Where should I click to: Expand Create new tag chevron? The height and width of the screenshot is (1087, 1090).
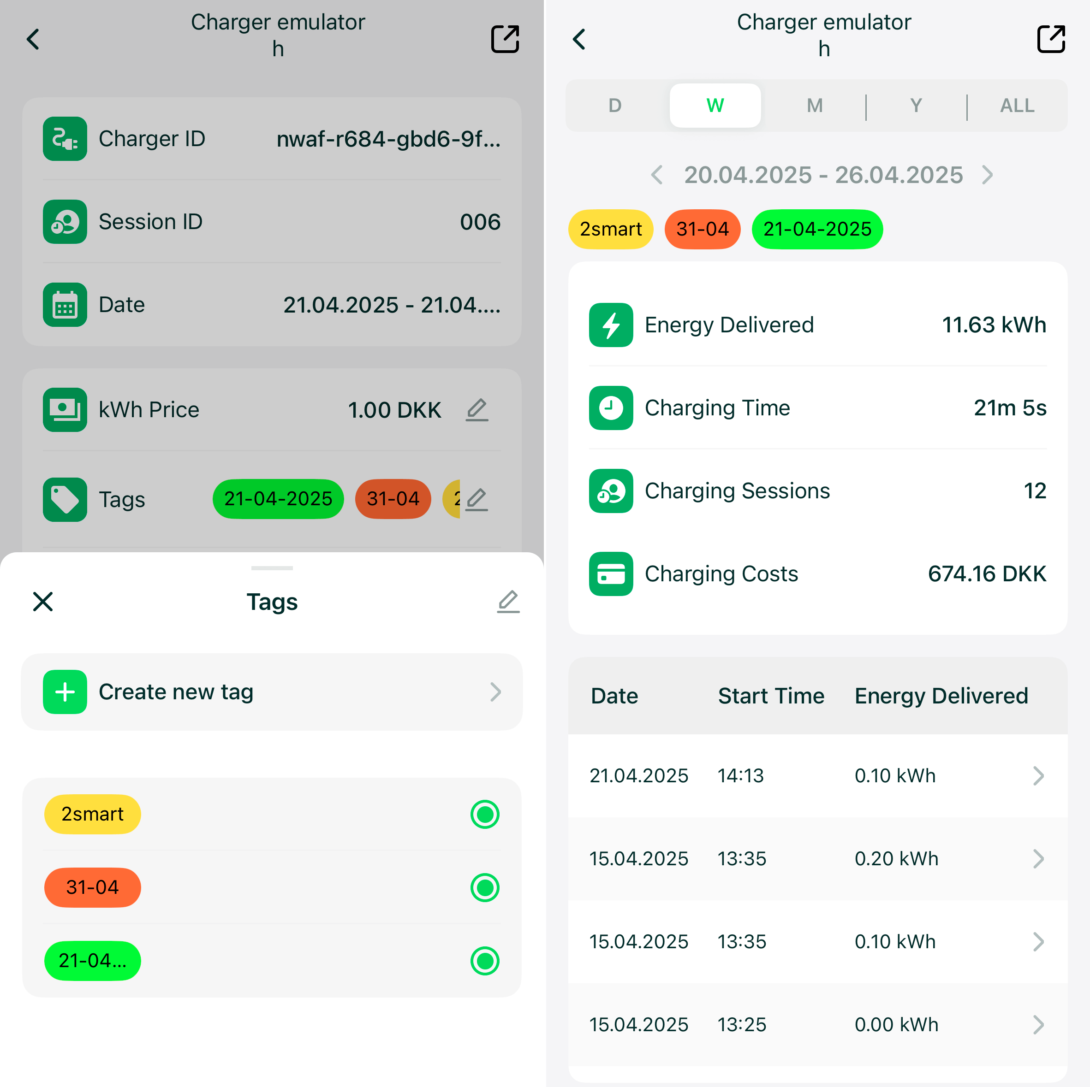click(x=495, y=692)
